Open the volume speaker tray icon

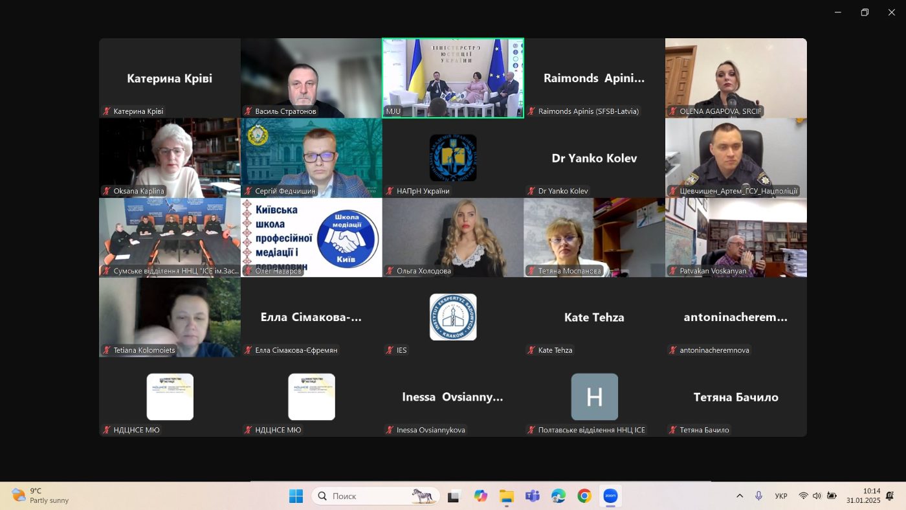pyautogui.click(x=817, y=496)
